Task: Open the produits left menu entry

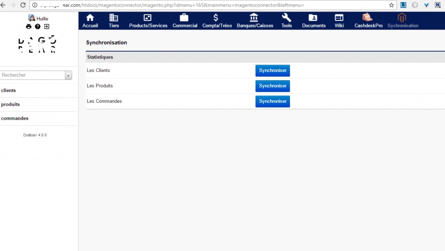Action: click(x=10, y=104)
